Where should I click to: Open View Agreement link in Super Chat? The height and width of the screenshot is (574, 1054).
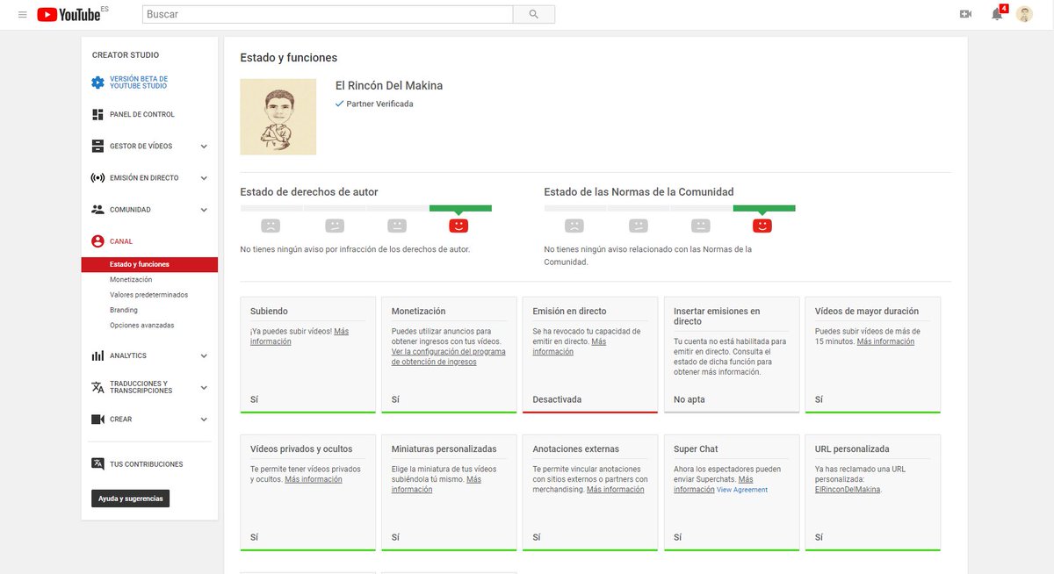742,490
